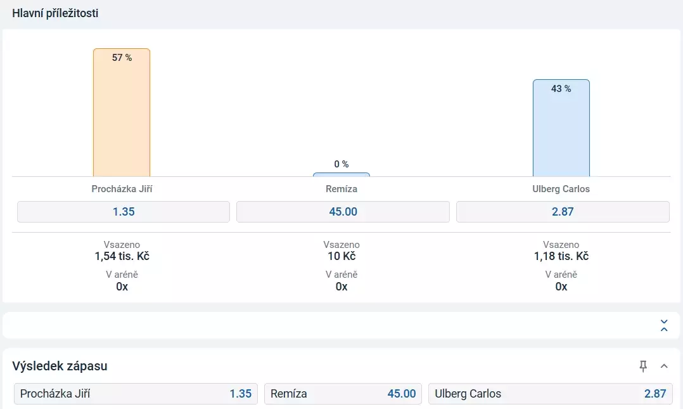Image resolution: width=683 pixels, height=409 pixels.
Task: Click the Ulberg Carlos name below chart
Action: (x=561, y=189)
